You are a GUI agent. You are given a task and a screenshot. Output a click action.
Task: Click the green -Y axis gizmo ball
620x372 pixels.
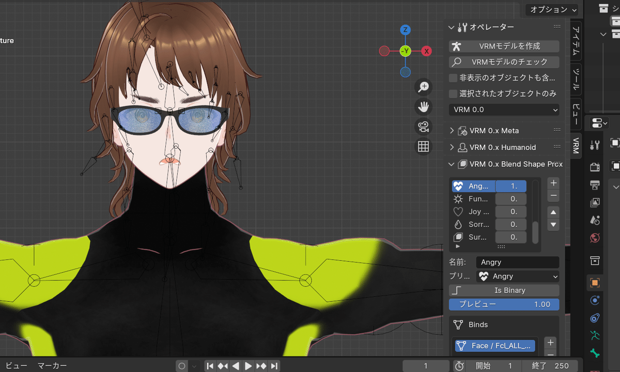click(x=406, y=51)
